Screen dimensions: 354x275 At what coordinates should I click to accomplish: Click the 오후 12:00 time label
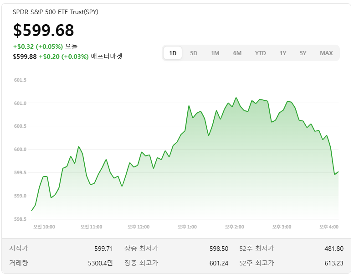tap(139, 227)
